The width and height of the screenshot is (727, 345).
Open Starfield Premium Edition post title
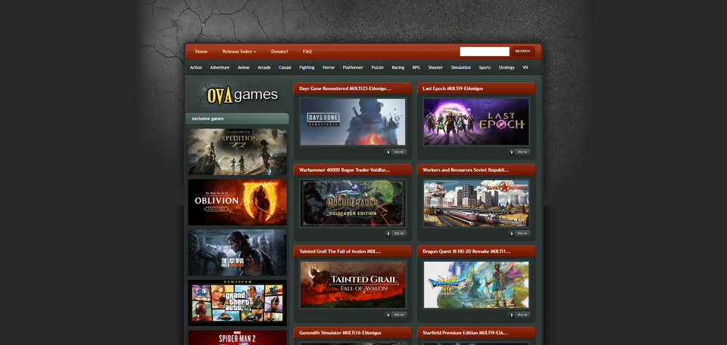465,333
